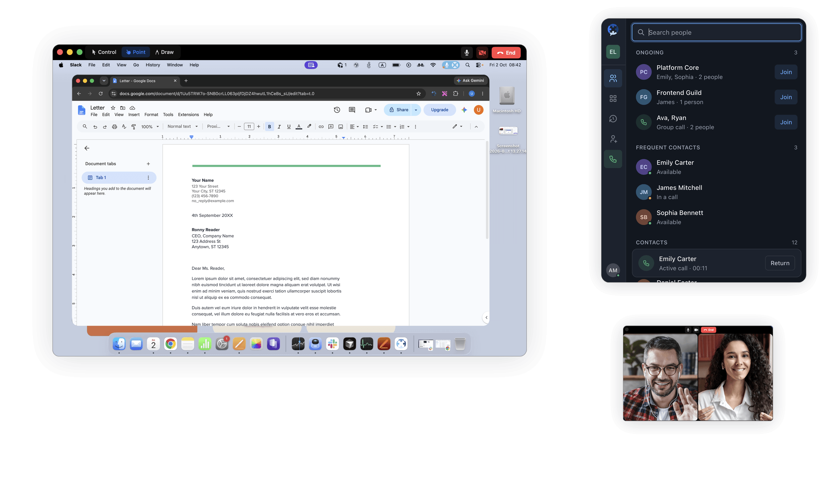This screenshot has height=490, width=840.
Task: Open the zoom 100% dropdown
Action: click(x=150, y=127)
